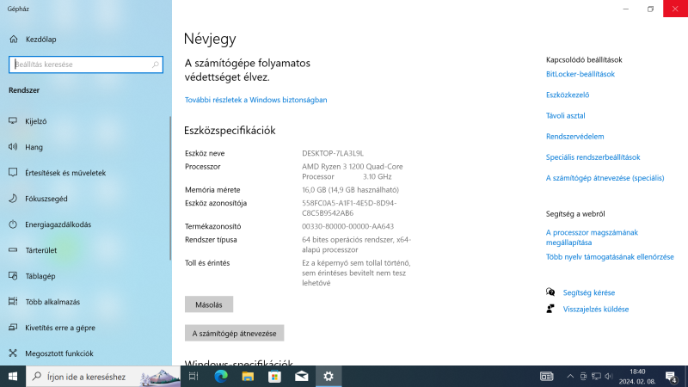Viewport: 688px width, 387px height.
Task: Open network icon in system tray
Action: coord(596,377)
